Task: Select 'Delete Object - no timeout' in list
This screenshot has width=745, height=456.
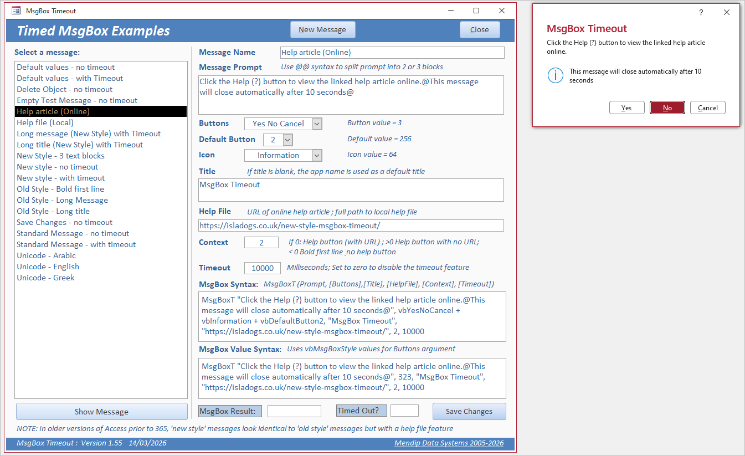Action: pyautogui.click(x=101, y=89)
